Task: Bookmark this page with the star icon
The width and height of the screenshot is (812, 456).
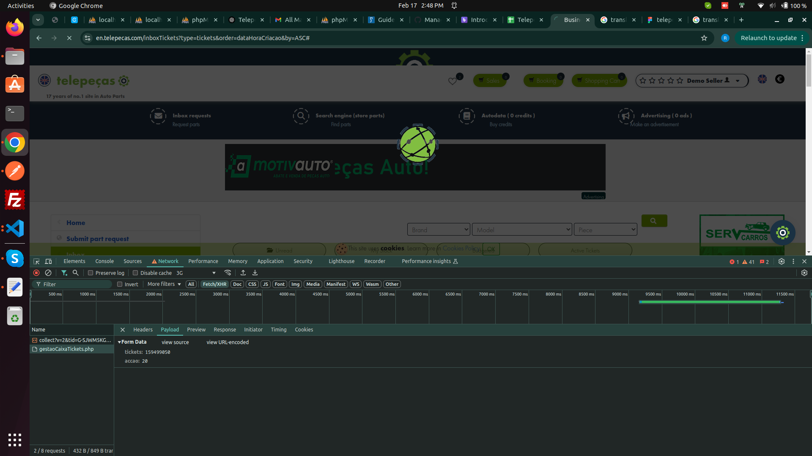Action: [704, 38]
